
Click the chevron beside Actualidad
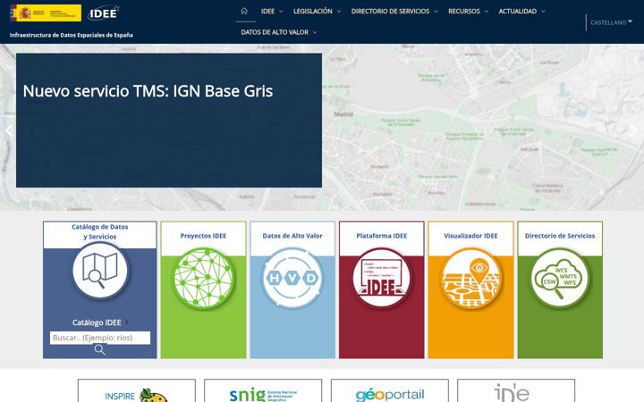coord(543,12)
